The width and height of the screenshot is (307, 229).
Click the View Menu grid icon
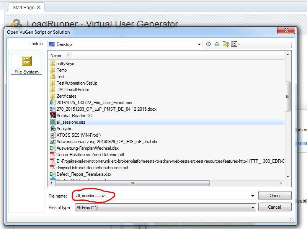click(x=234, y=44)
